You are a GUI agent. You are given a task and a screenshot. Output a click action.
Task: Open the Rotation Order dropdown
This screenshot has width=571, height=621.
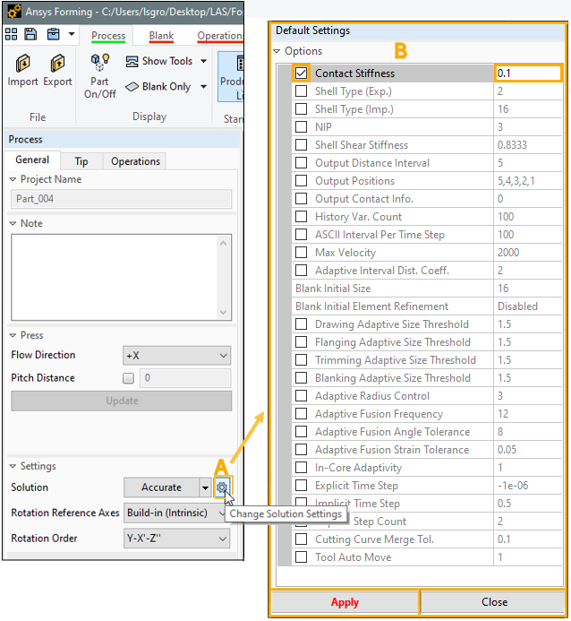[x=176, y=539]
